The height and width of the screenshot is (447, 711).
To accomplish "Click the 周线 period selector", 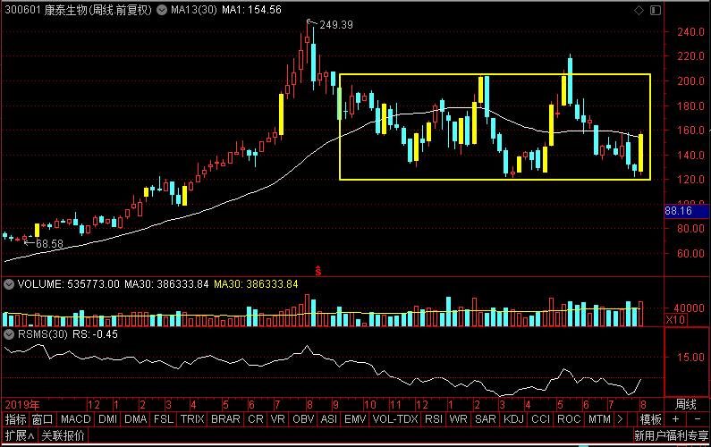I will pyautogui.click(x=685, y=404).
